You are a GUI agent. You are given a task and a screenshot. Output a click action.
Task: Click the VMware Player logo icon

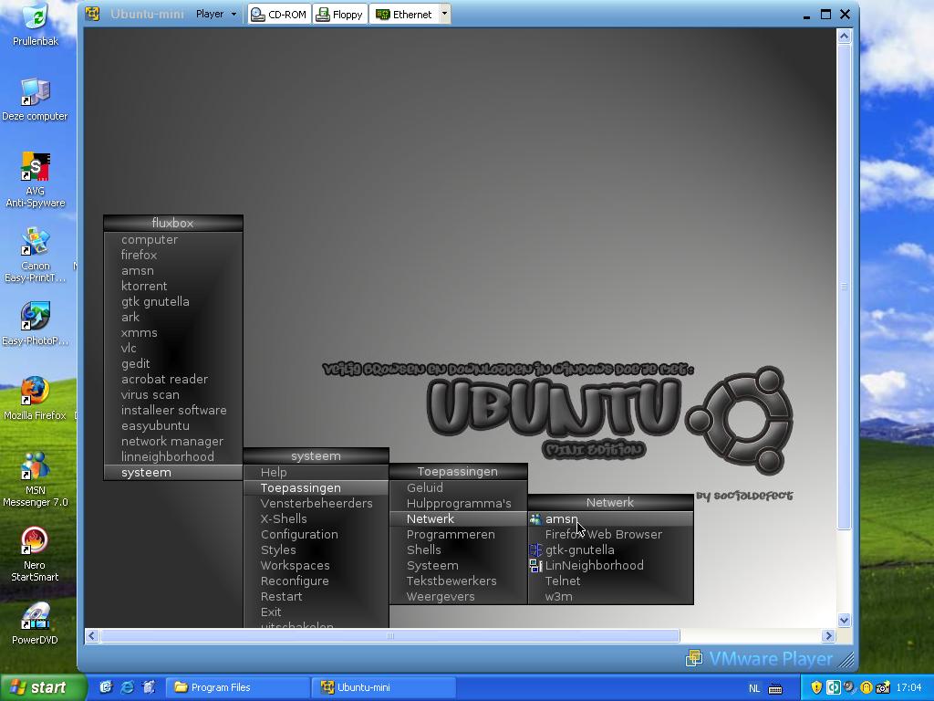click(x=694, y=658)
